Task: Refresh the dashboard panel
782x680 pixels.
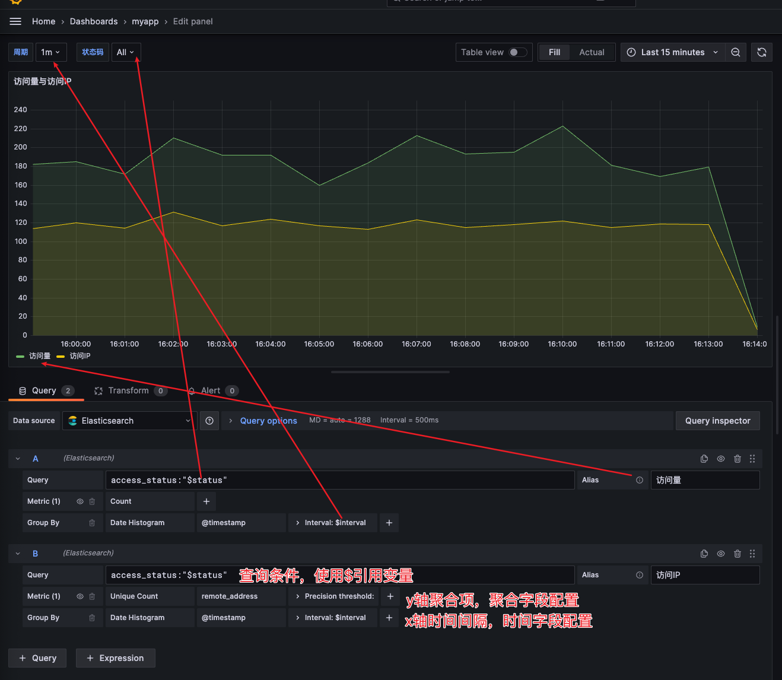Action: click(x=762, y=52)
